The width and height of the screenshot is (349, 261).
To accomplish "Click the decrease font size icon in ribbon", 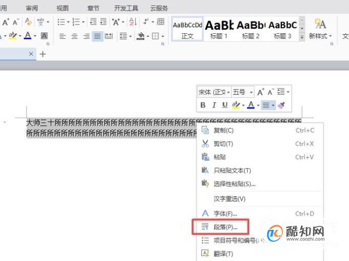I will (x=16, y=22).
